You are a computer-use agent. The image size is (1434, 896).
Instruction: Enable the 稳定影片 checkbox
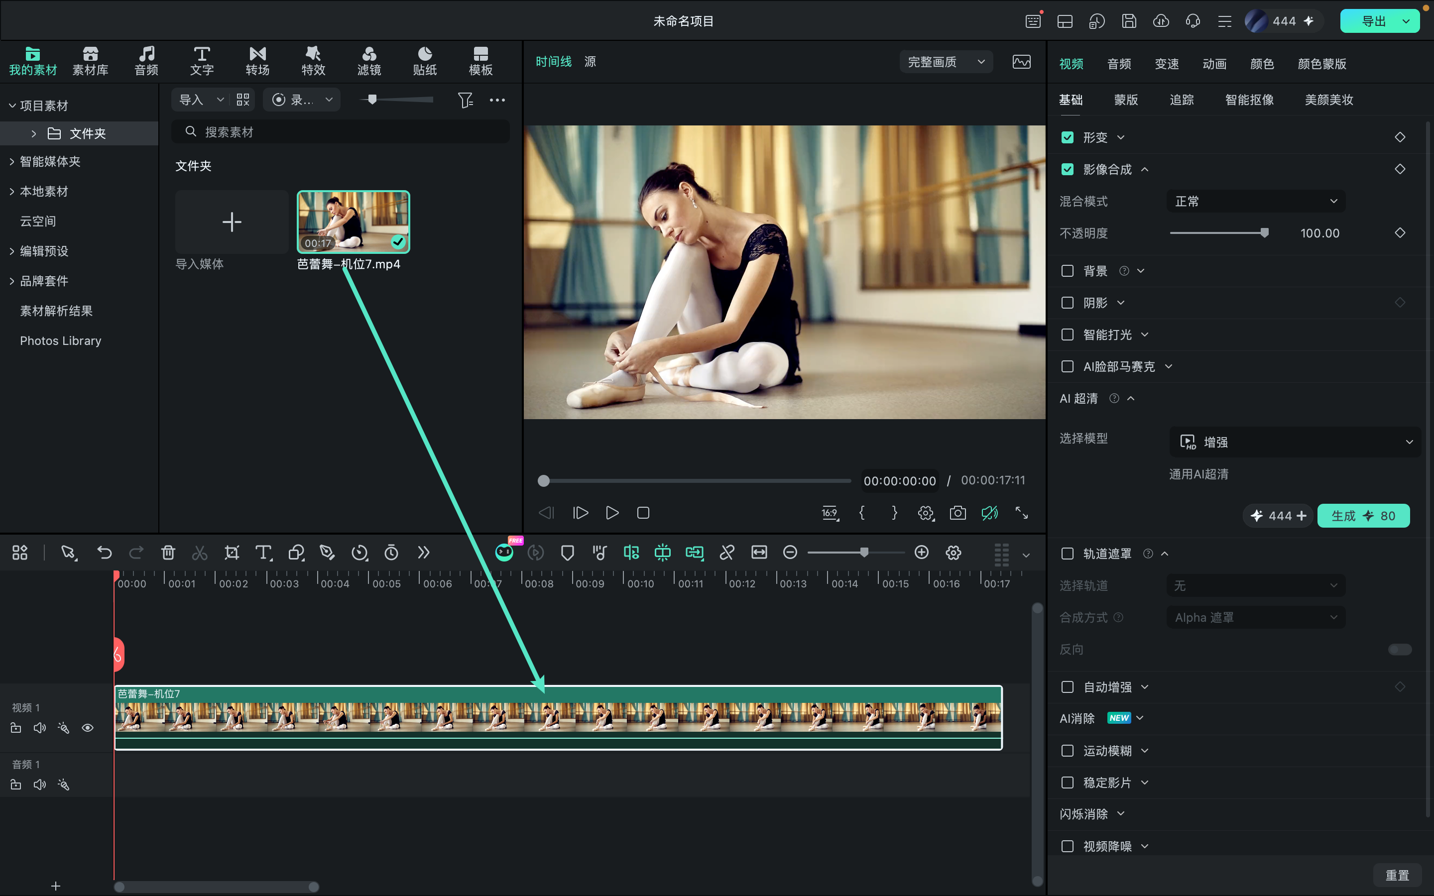tap(1067, 783)
